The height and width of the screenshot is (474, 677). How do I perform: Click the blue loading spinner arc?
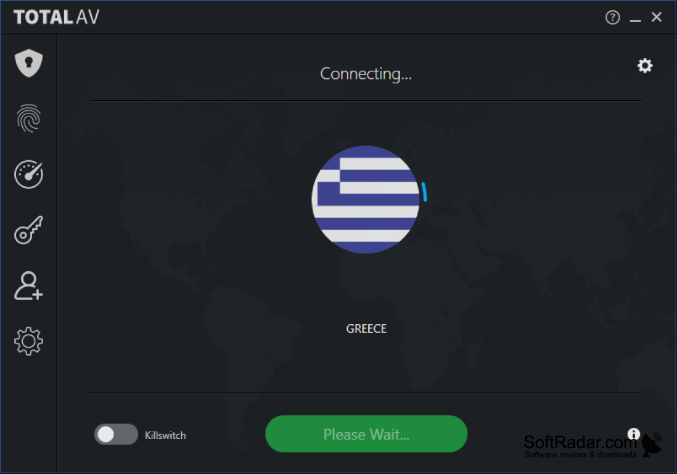[424, 192]
